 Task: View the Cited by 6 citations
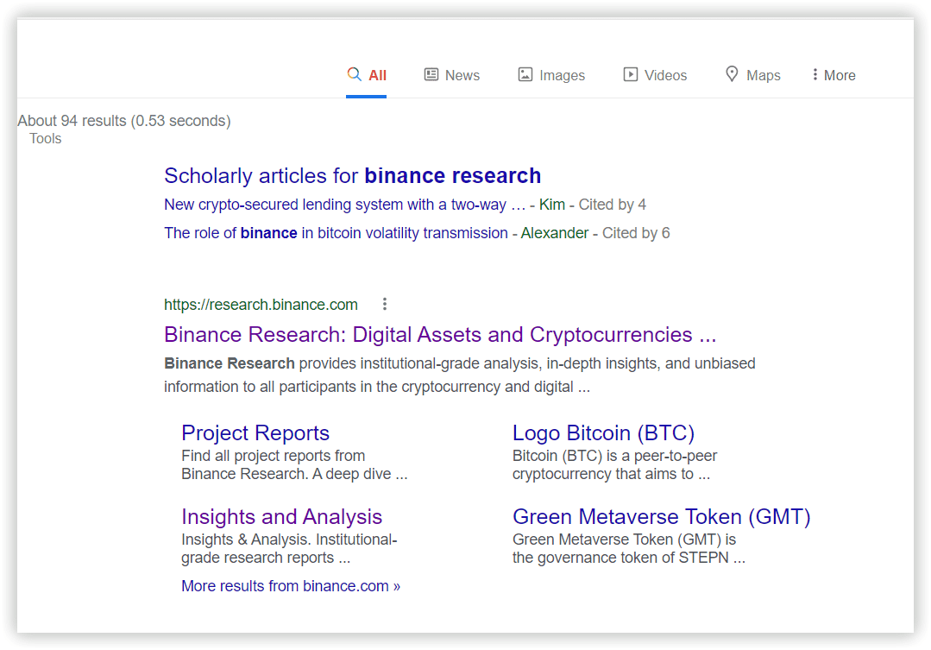(636, 233)
